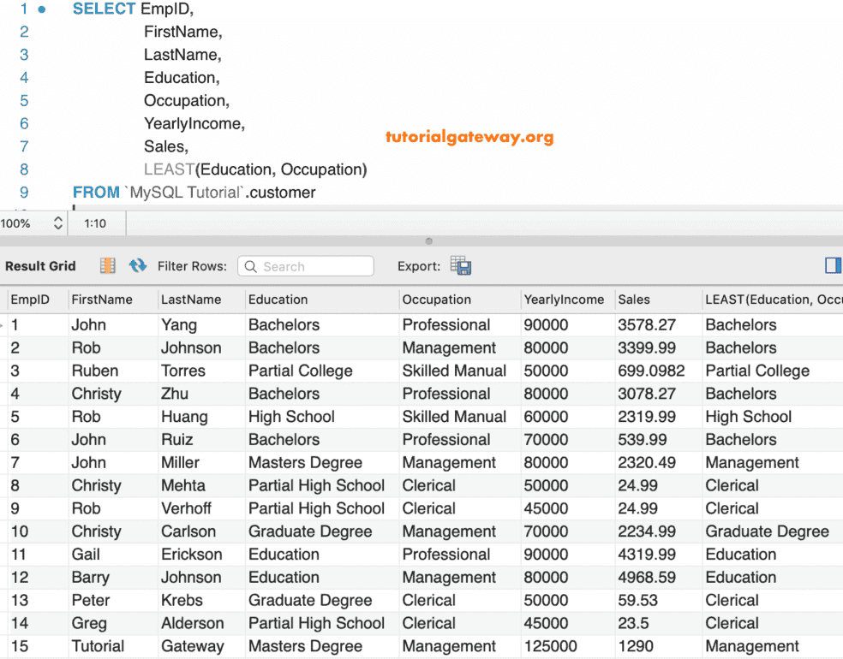This screenshot has width=843, height=659.
Task: Select 'Alderson' last name cell
Action: coord(193,624)
